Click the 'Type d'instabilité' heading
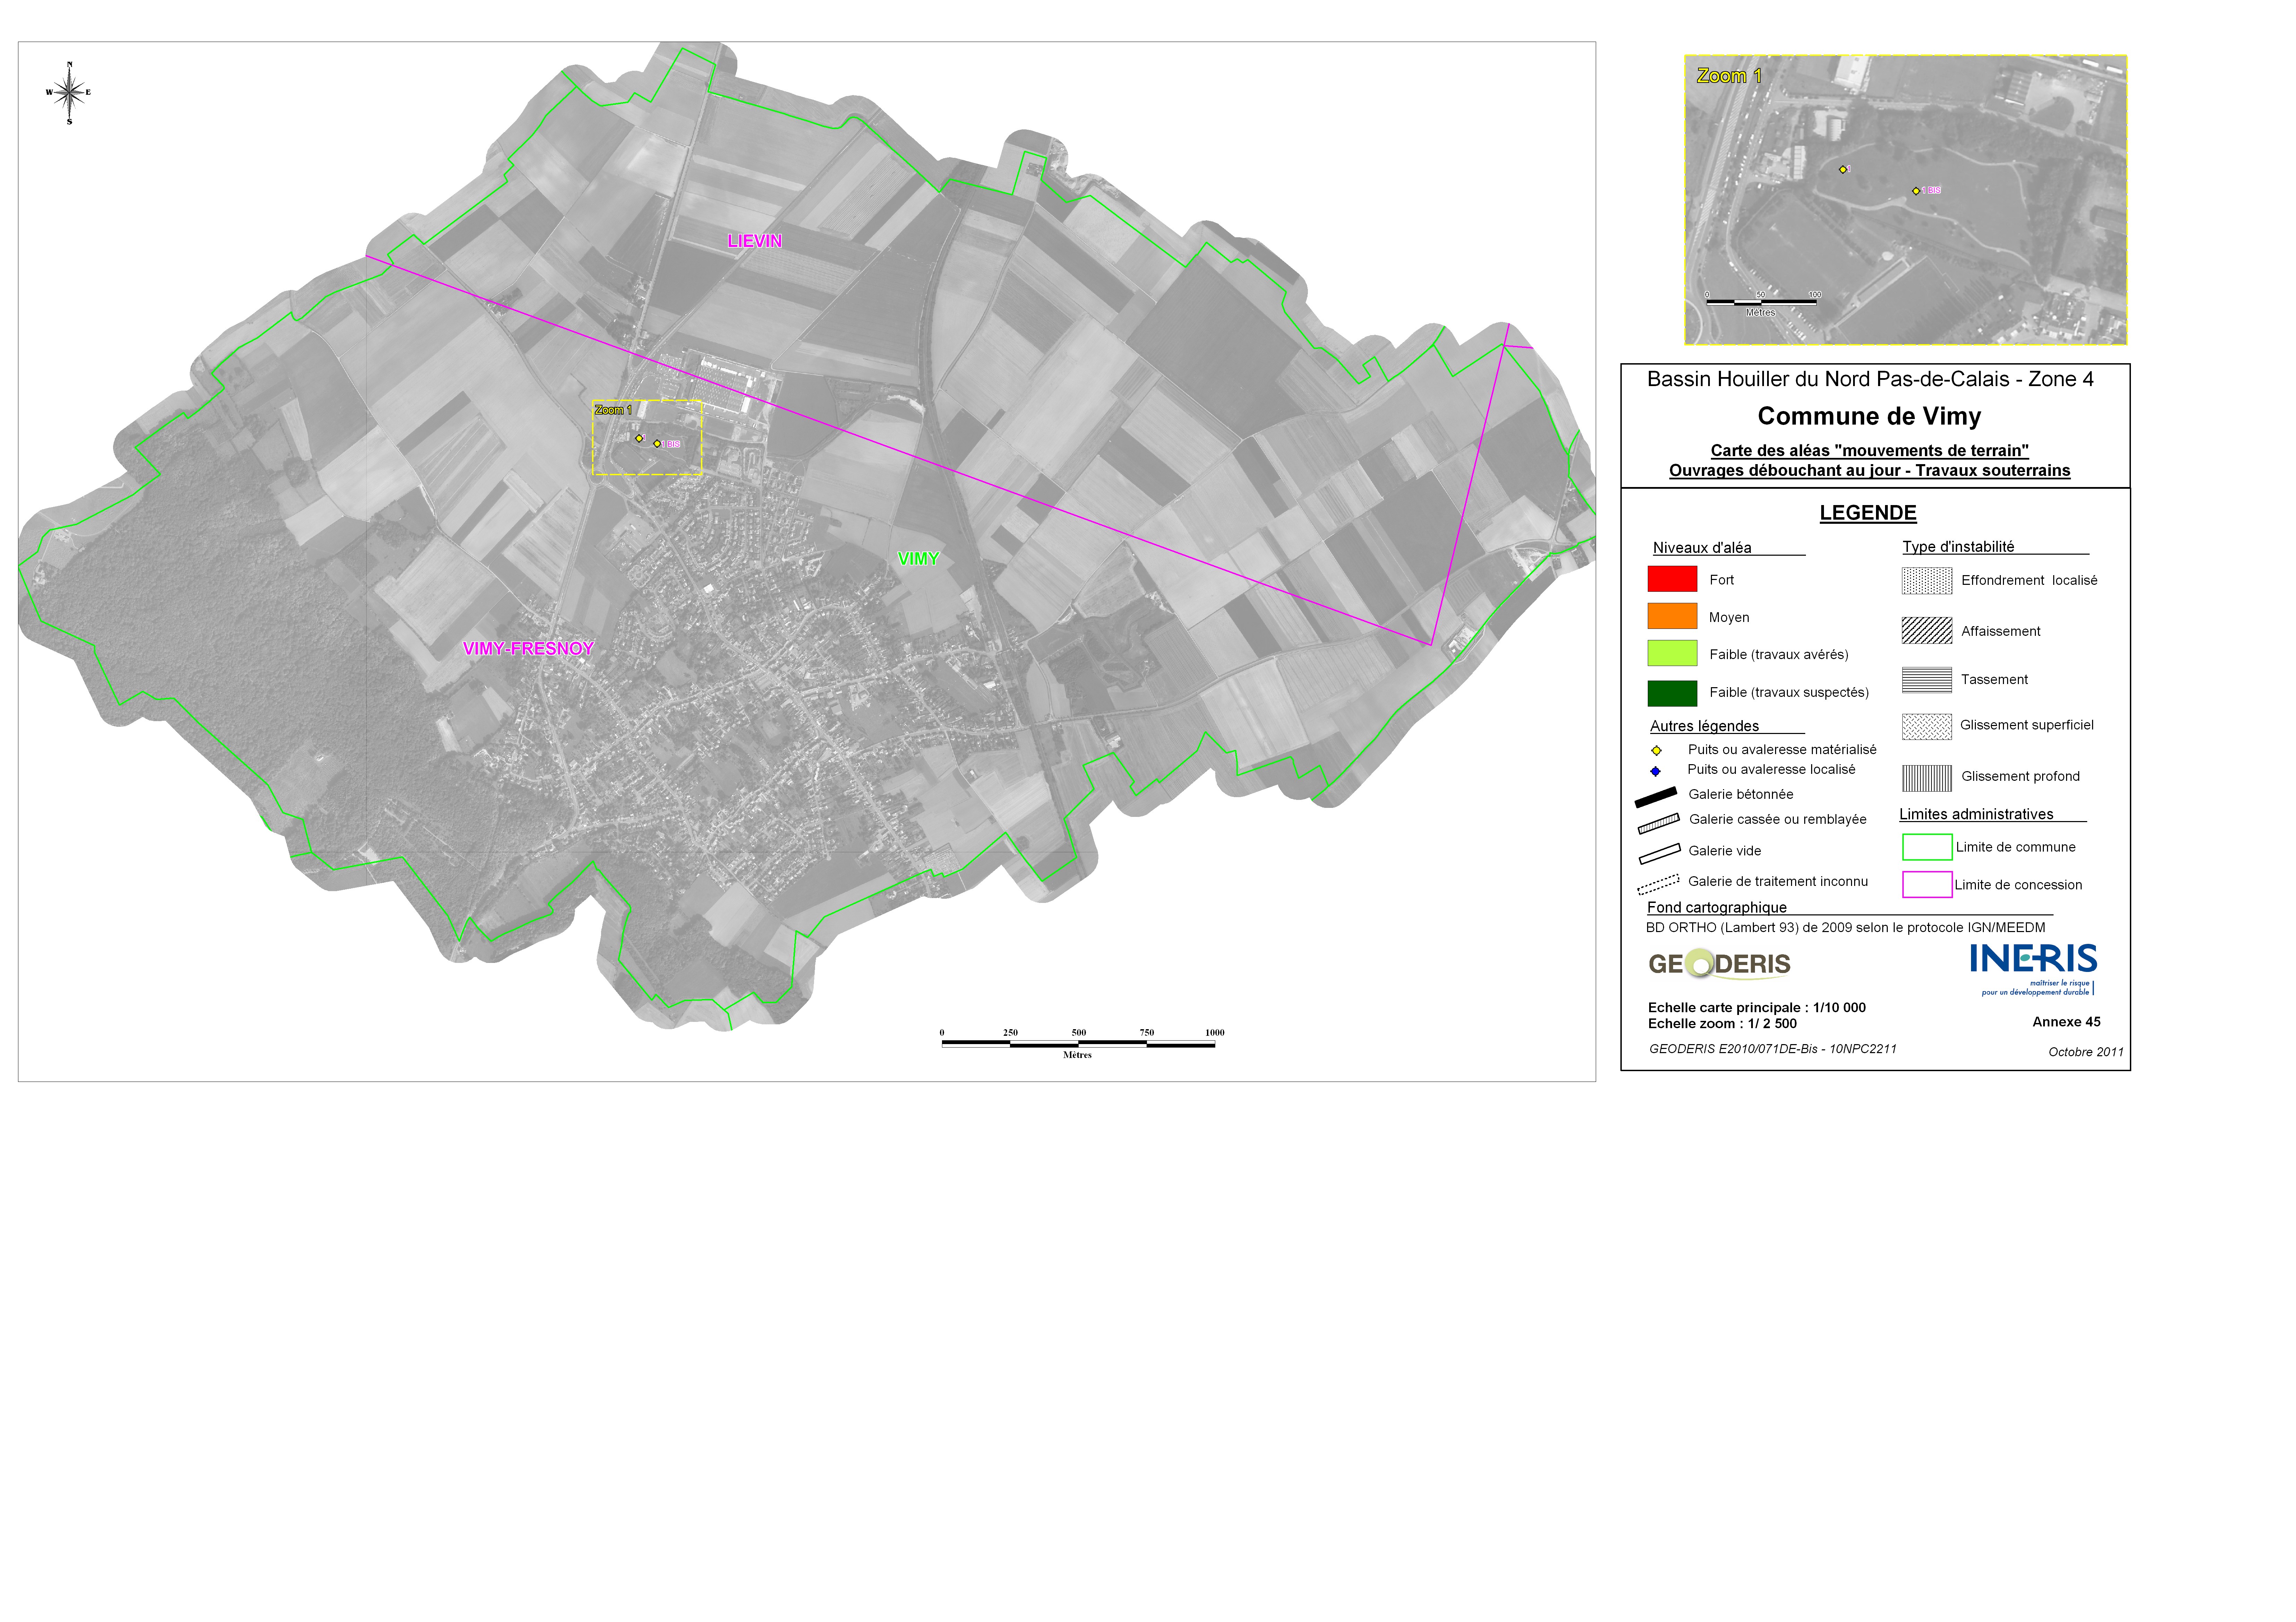Screen dimensions: 2296x1622 pos(1958,547)
